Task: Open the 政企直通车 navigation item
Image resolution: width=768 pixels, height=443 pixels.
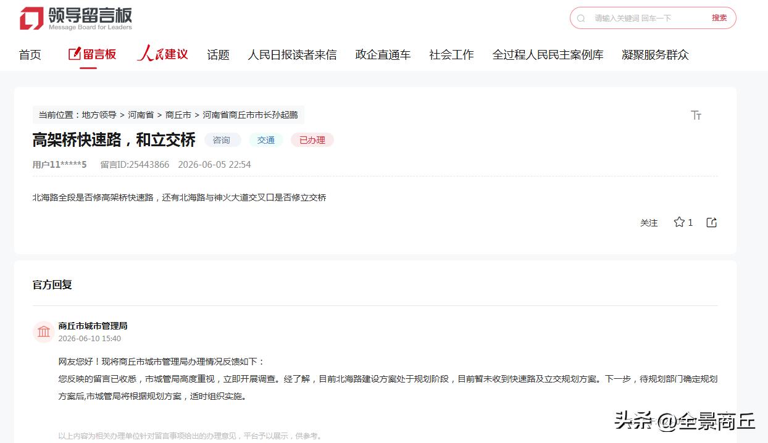Action: [383, 55]
